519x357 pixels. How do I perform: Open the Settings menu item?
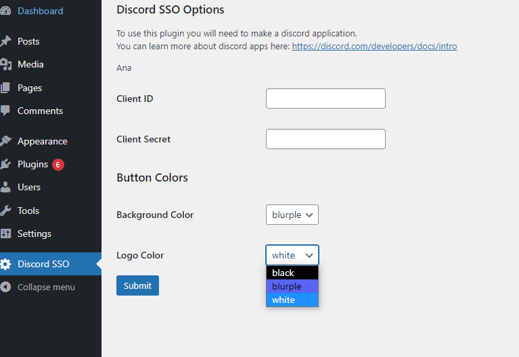35,234
